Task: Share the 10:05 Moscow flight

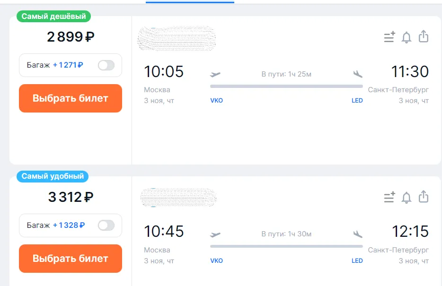Action: [424, 37]
